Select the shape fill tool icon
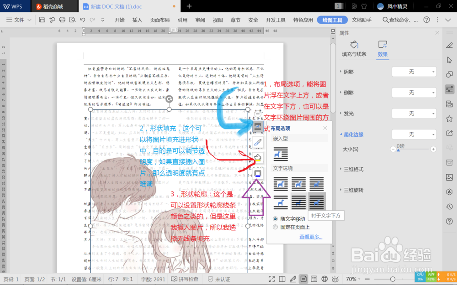This screenshot has height=285, width=457. point(257,157)
